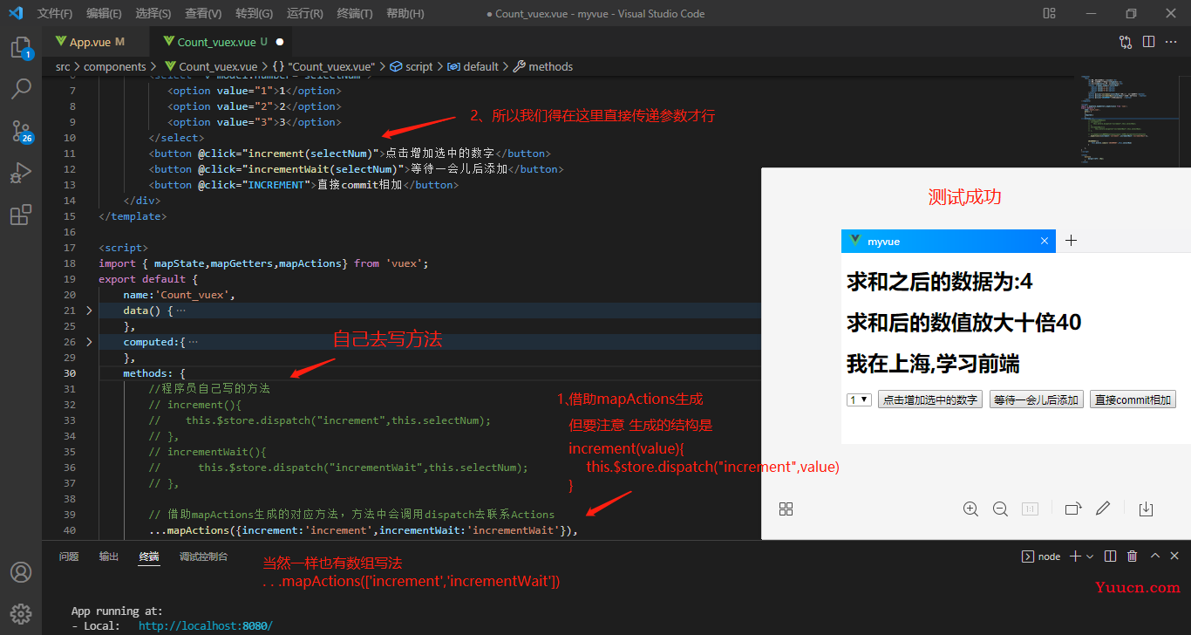Screen dimensions: 1191x635
Task: Zoom out on the image viewer
Action: tap(1000, 509)
